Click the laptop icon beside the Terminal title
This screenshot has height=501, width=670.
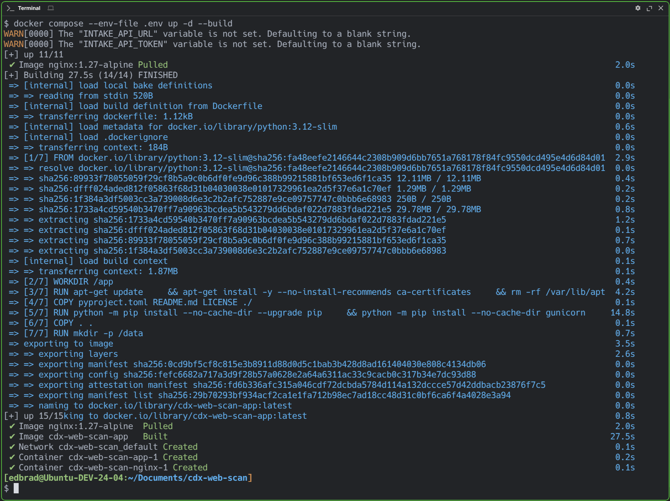click(x=50, y=8)
